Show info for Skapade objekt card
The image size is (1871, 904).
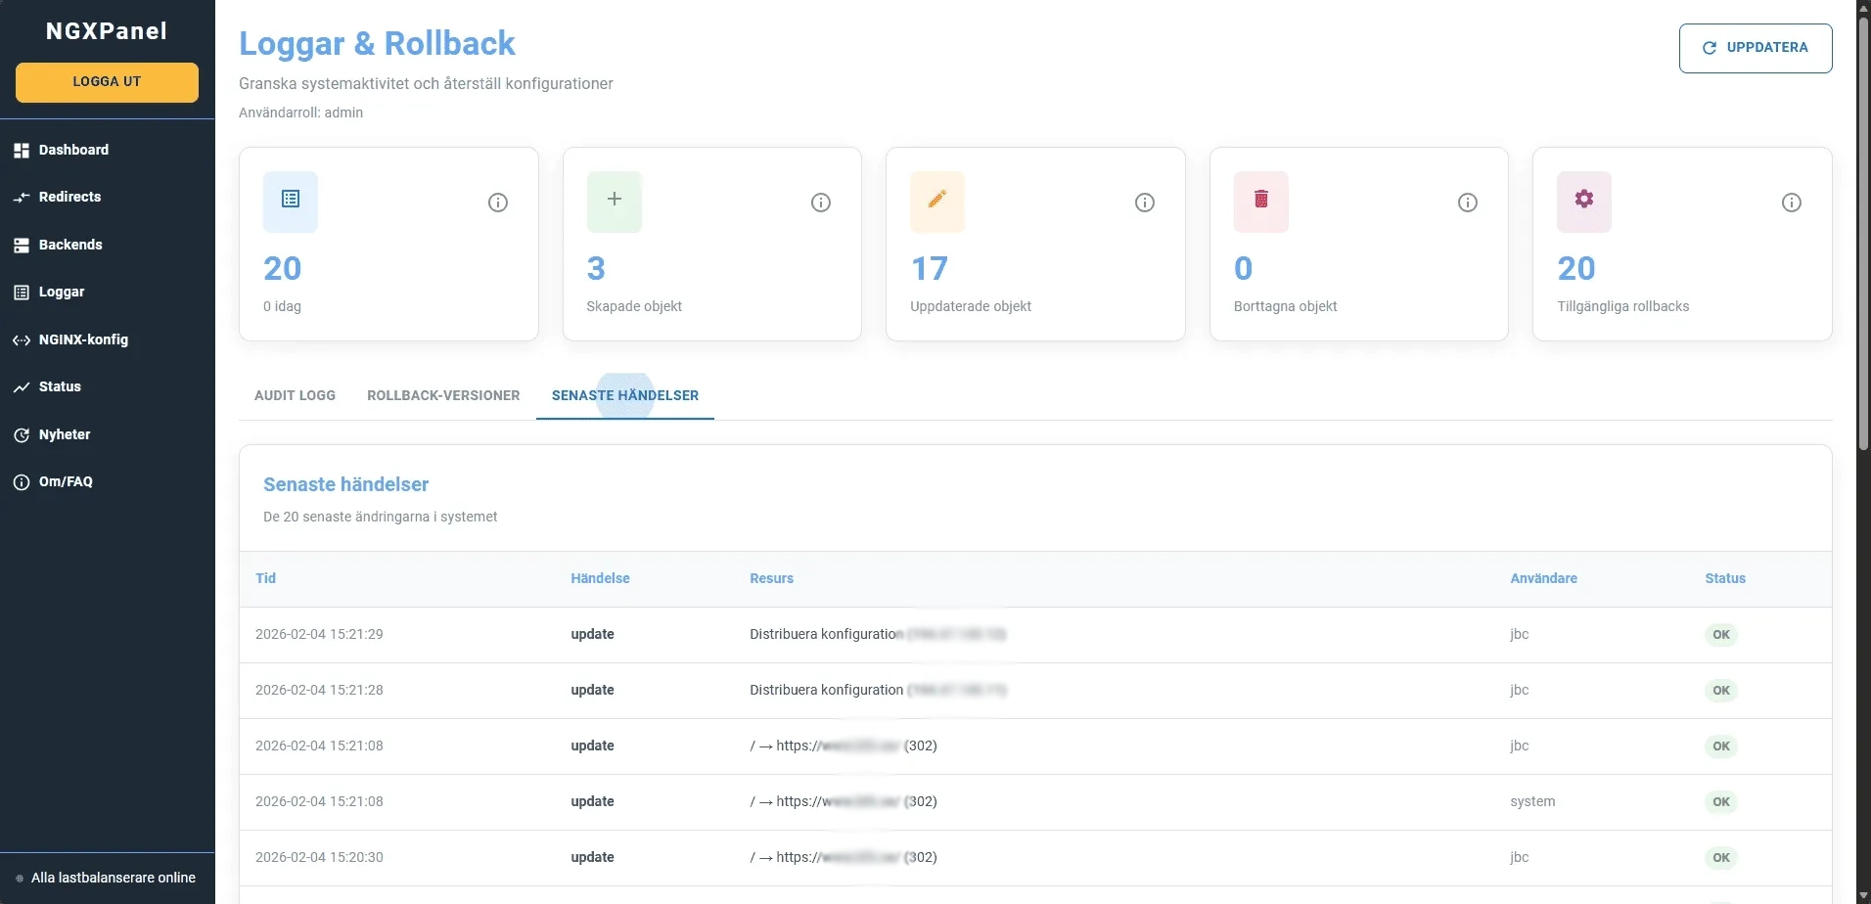click(821, 203)
